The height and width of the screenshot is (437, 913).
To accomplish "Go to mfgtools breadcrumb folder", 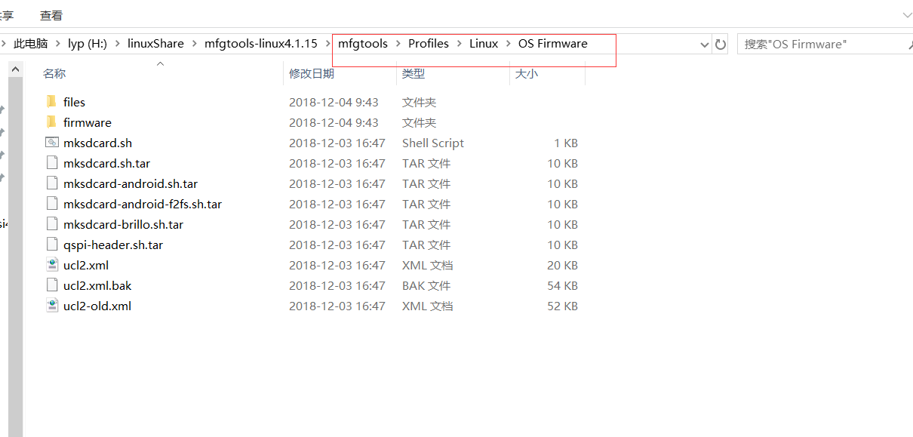I will point(363,44).
